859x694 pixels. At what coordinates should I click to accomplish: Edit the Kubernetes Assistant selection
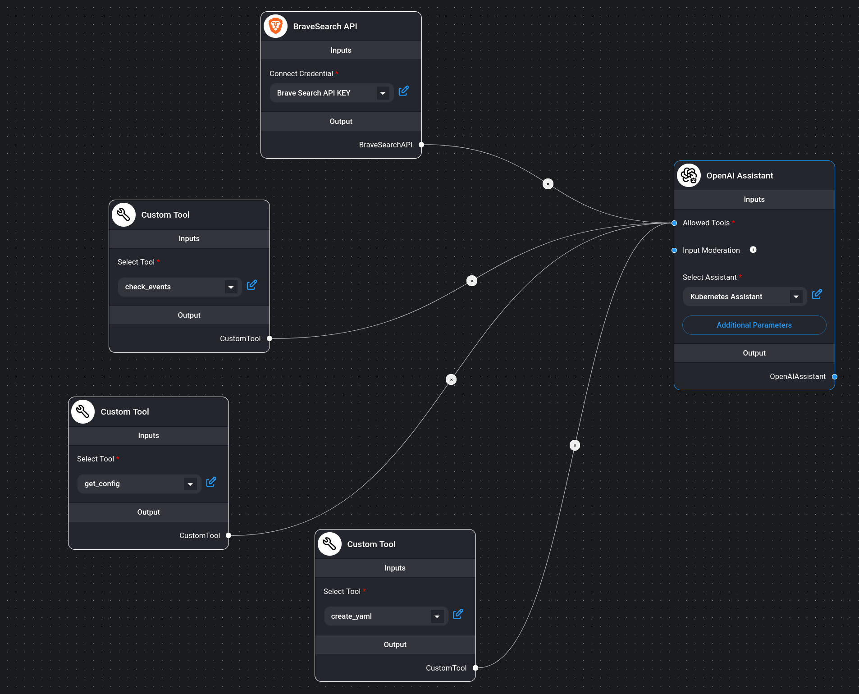(817, 295)
